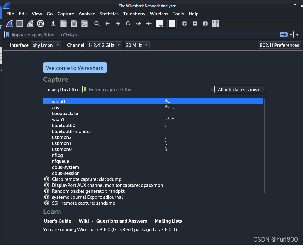Open sshdump interface options gear

pyautogui.click(x=47, y=203)
